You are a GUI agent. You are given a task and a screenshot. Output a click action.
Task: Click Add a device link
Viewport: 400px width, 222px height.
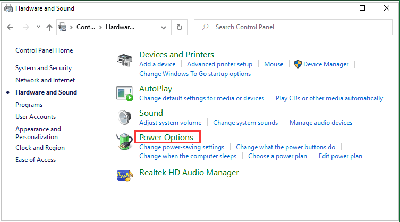(157, 64)
